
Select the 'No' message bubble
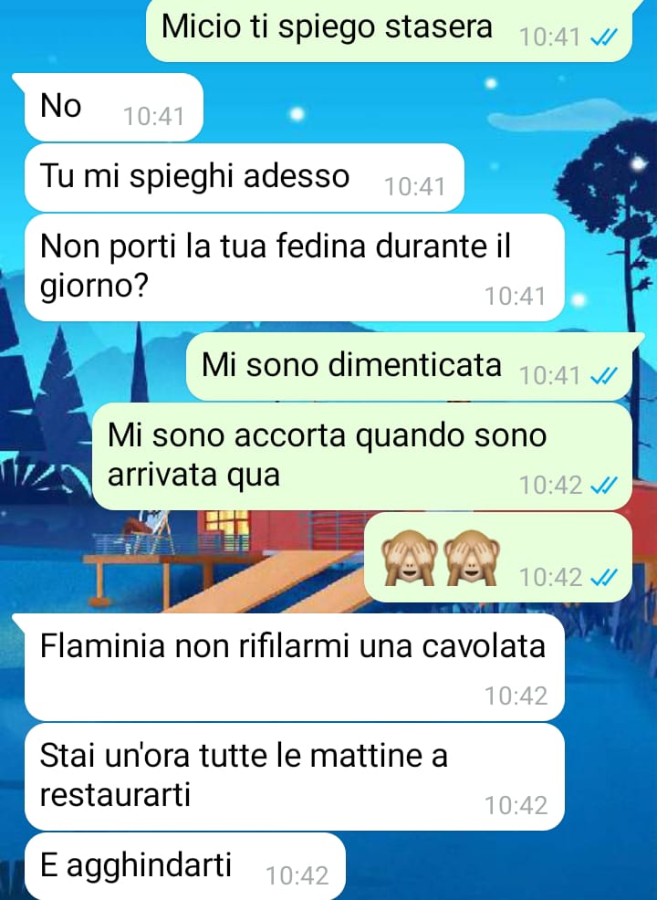point(114,108)
